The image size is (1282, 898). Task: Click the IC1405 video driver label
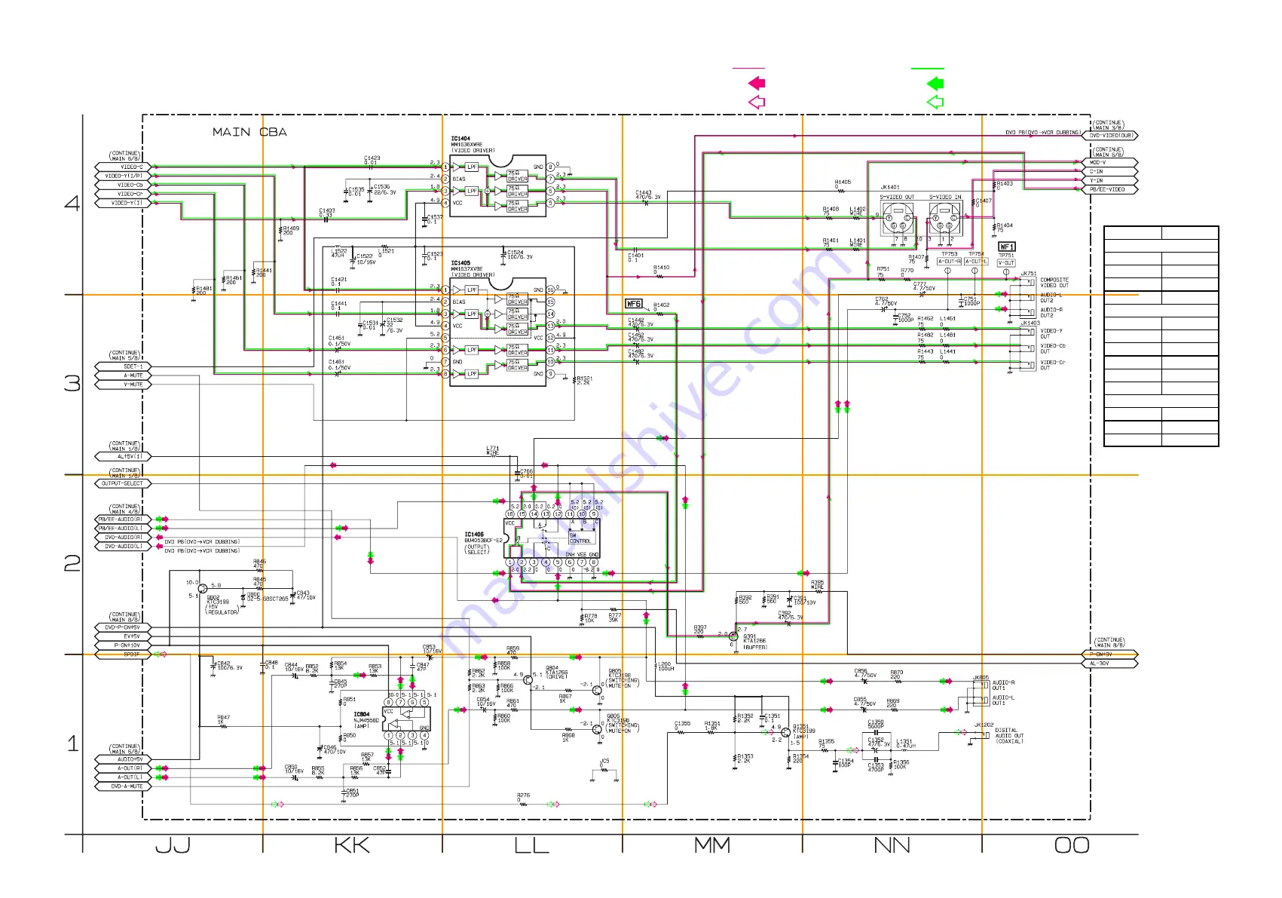click(x=473, y=269)
